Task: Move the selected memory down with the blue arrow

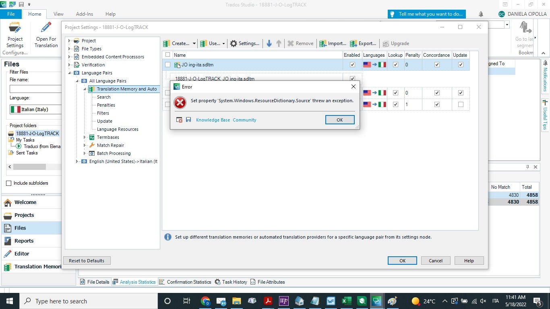Action: click(x=269, y=43)
